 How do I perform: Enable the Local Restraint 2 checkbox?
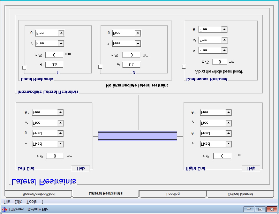coord(100,67)
